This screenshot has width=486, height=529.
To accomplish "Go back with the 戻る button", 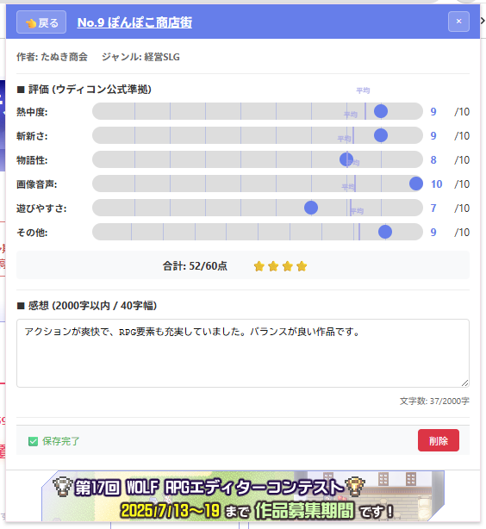I will (41, 22).
